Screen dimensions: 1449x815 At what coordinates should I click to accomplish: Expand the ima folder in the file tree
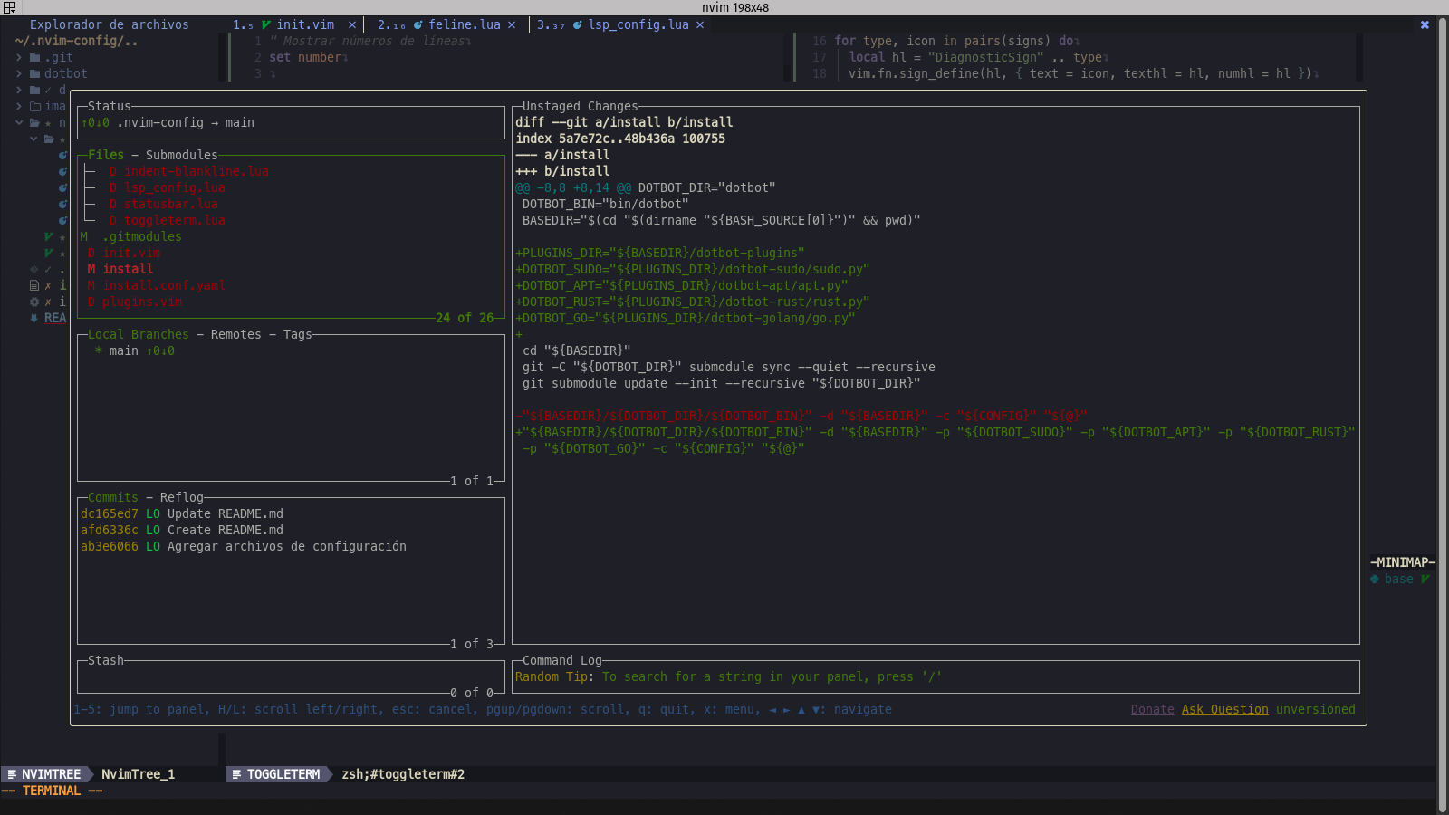click(19, 106)
